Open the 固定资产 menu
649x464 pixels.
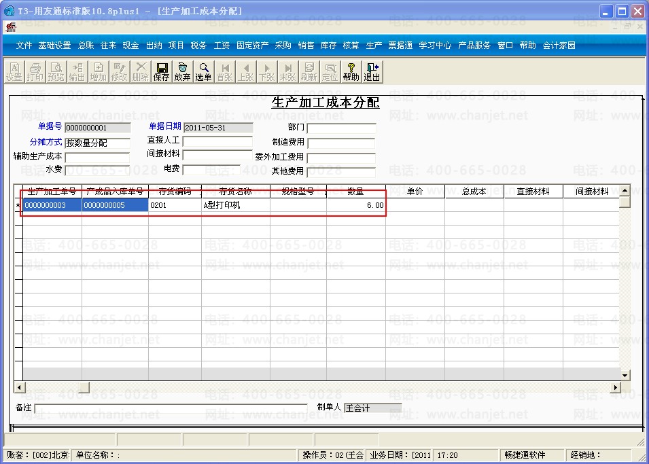click(253, 45)
